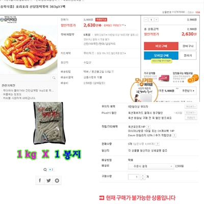Image resolution: width=204 pixels, height=204 pixels.
Task: Expand the 조건보기 dropdown beside -420원
Action: (191, 113)
